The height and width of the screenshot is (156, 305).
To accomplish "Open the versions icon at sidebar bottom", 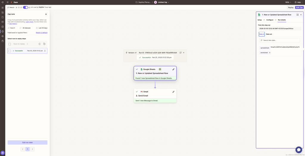I will (2, 41).
